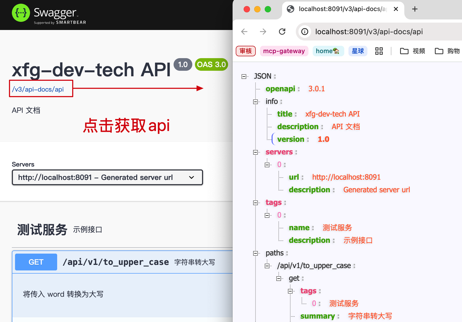Open the 审核 bookmark

pyautogui.click(x=245, y=51)
